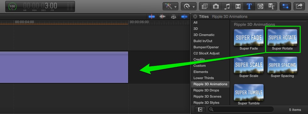Screen dimensions: 308x114
Task: Open the Effects browser filmstrip icon
Action: coord(205,6)
